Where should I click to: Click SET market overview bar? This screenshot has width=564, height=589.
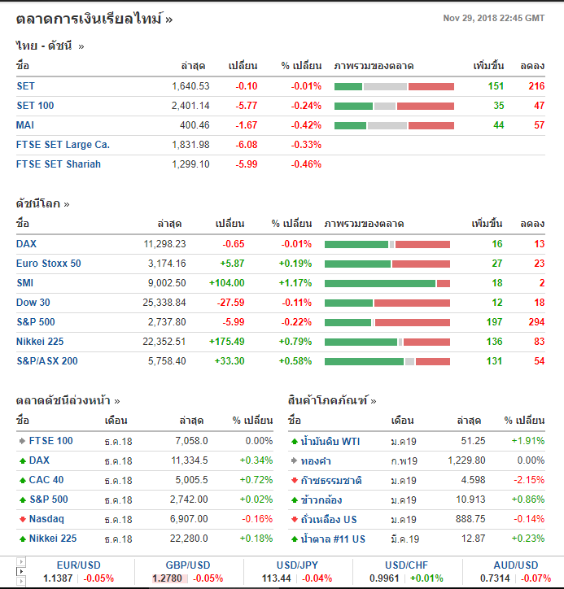(394, 87)
